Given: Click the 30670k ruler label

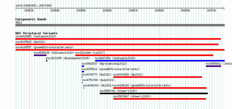Looking at the screenshot, I should 212,10.
